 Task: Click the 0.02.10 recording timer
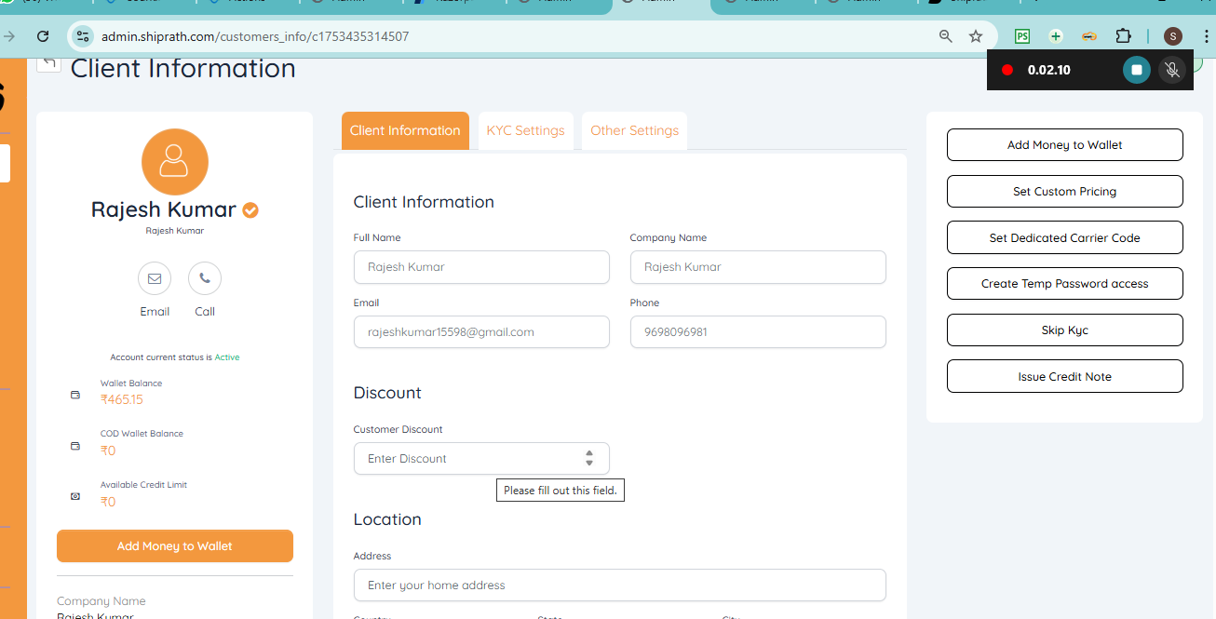pyautogui.click(x=1048, y=70)
